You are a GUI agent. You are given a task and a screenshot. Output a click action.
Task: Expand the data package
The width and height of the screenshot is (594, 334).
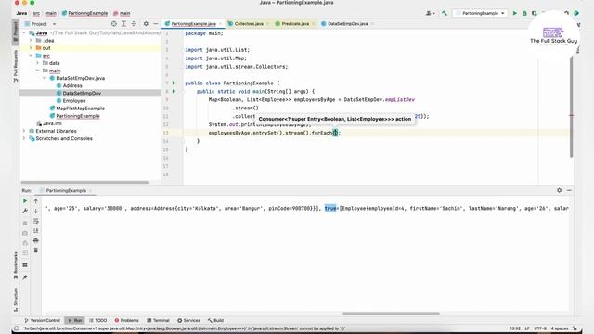38,63
